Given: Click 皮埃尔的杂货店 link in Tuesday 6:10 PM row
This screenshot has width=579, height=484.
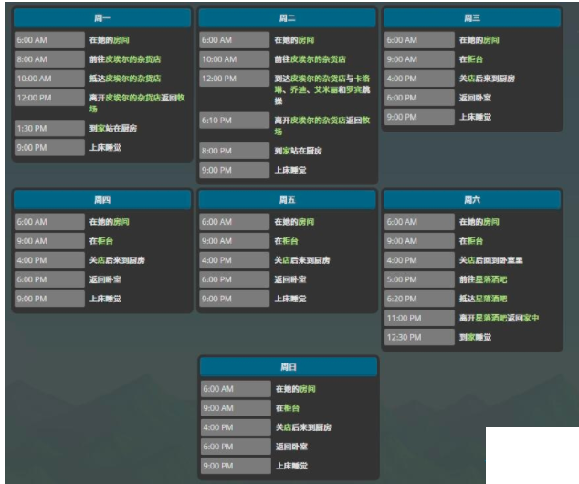Looking at the screenshot, I should coord(318,120).
